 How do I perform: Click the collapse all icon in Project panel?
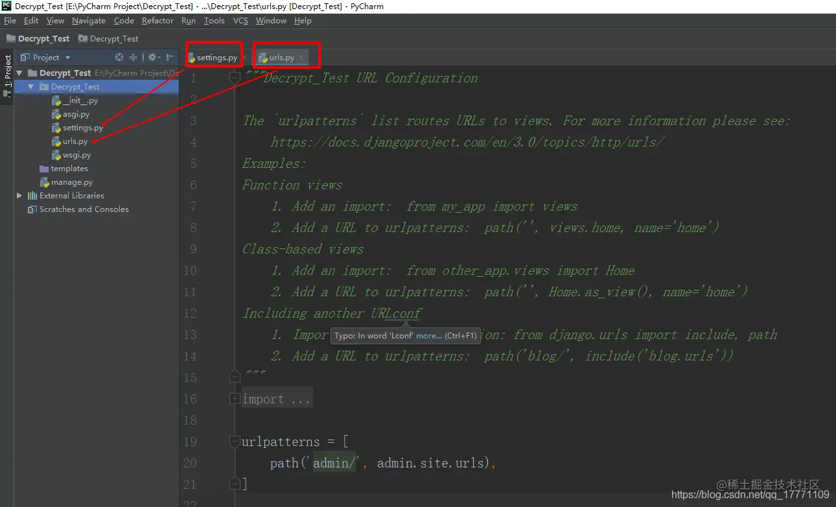point(134,57)
